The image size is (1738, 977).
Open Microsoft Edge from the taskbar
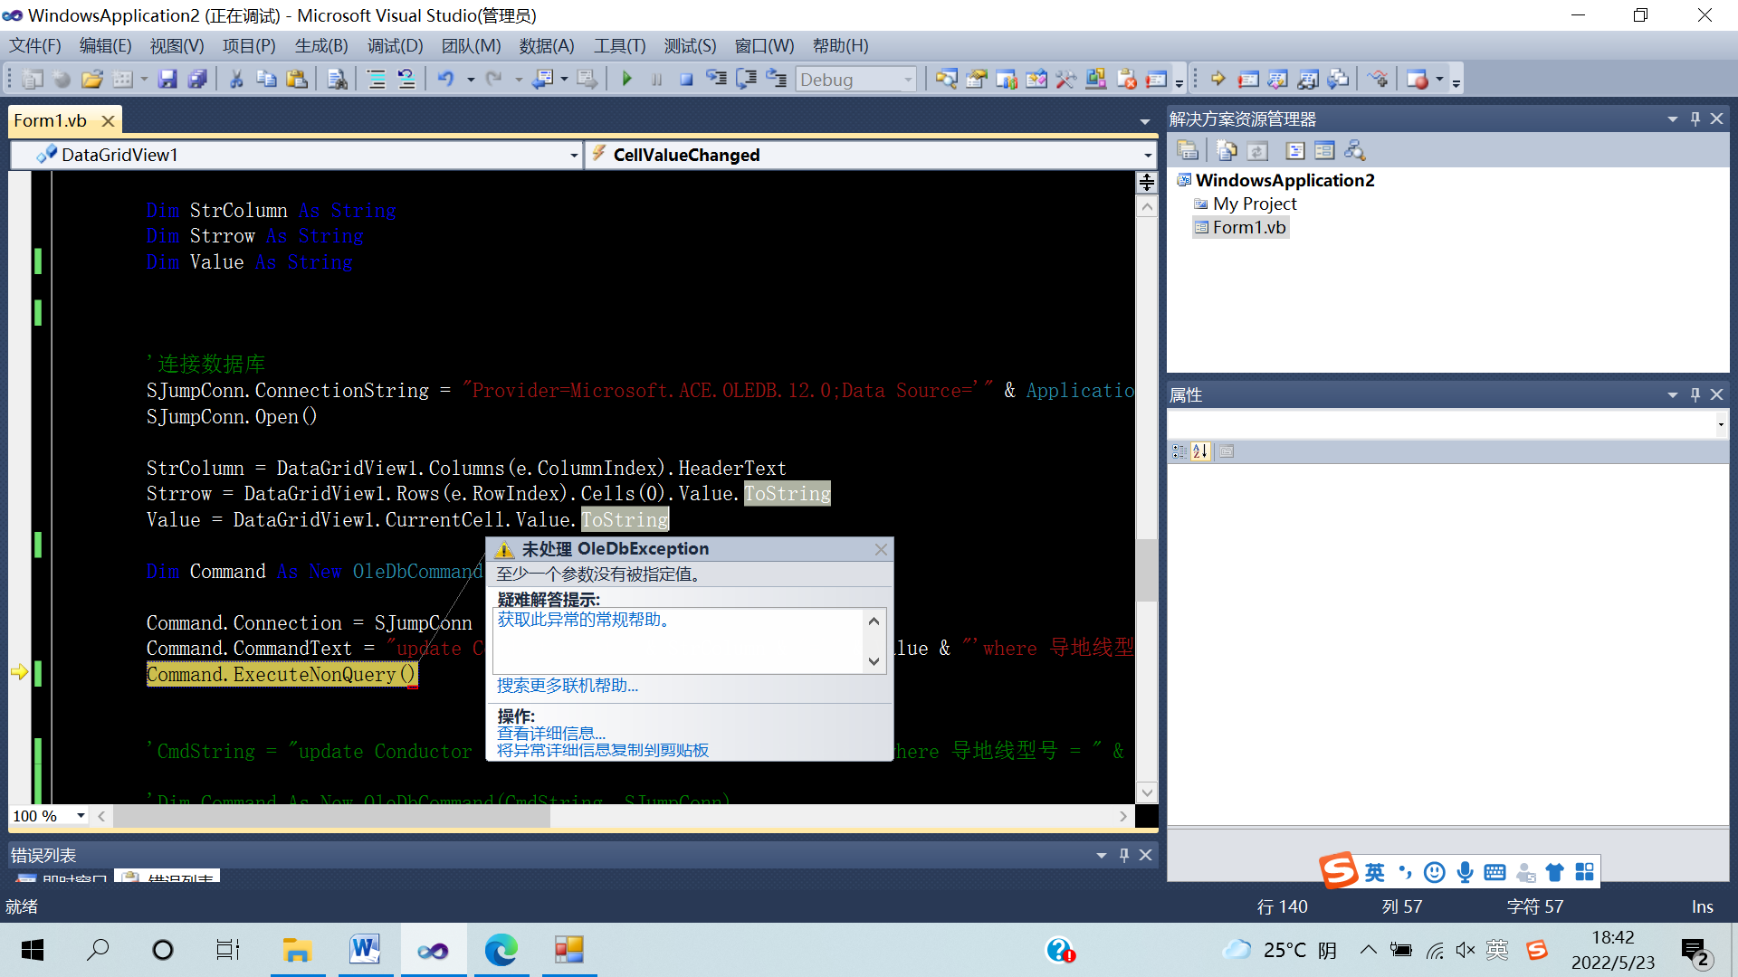501,950
